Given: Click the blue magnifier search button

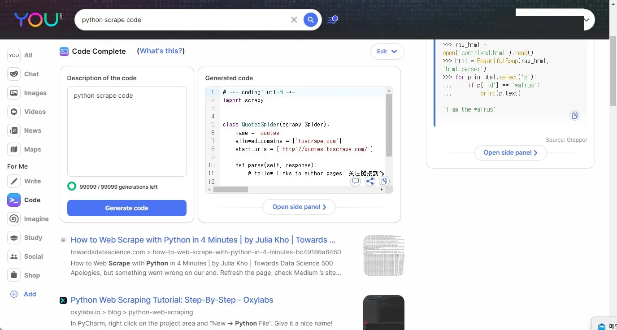Looking at the screenshot, I should [x=311, y=20].
